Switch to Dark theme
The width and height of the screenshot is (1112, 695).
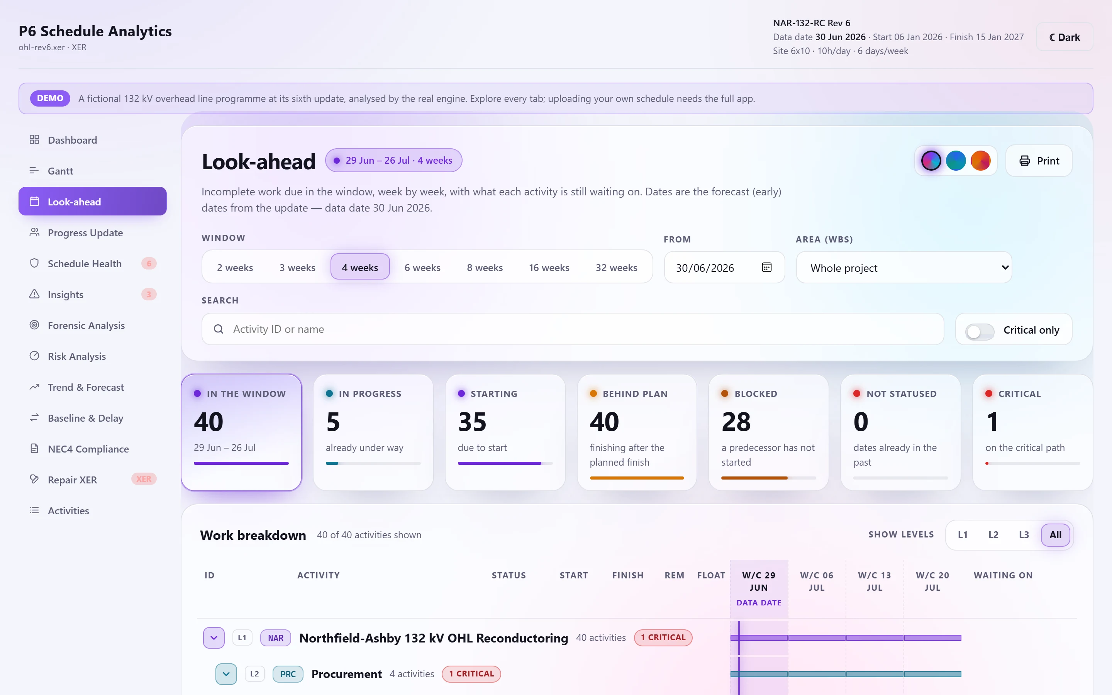[x=1064, y=37]
